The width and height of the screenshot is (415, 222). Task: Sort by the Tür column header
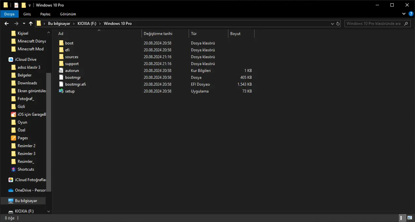pyautogui.click(x=208, y=34)
